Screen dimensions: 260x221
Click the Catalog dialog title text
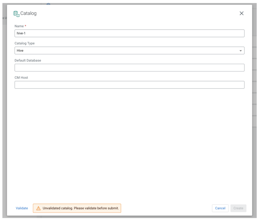(28, 13)
